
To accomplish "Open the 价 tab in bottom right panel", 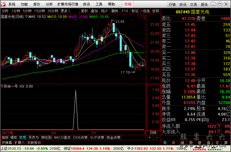I will (x=173, y=142).
